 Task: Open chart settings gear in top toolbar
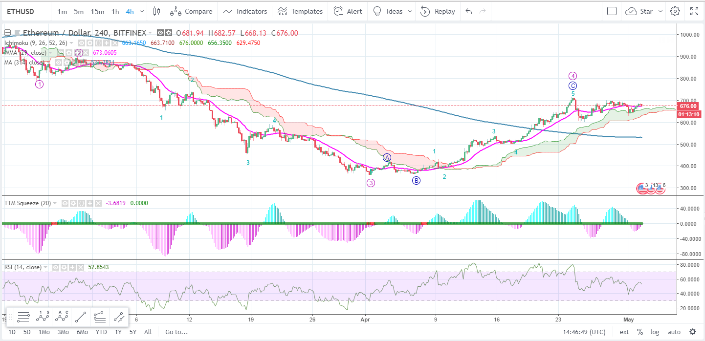(x=675, y=11)
